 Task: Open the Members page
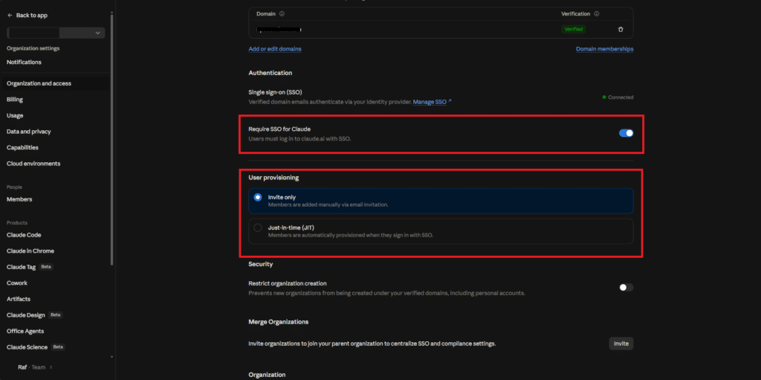coord(19,199)
